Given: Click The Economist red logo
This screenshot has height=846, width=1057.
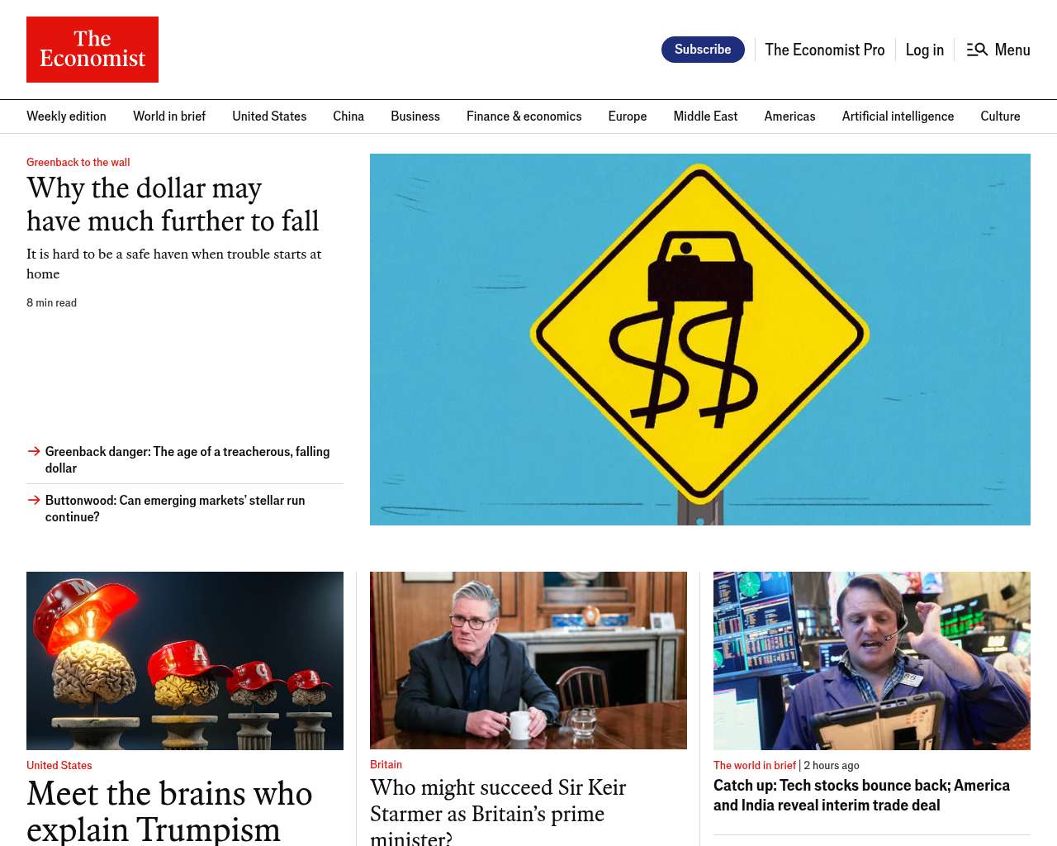Looking at the screenshot, I should (x=92, y=50).
